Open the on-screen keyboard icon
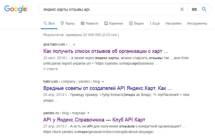Viewport: 215px width, 139px height. (194, 9)
